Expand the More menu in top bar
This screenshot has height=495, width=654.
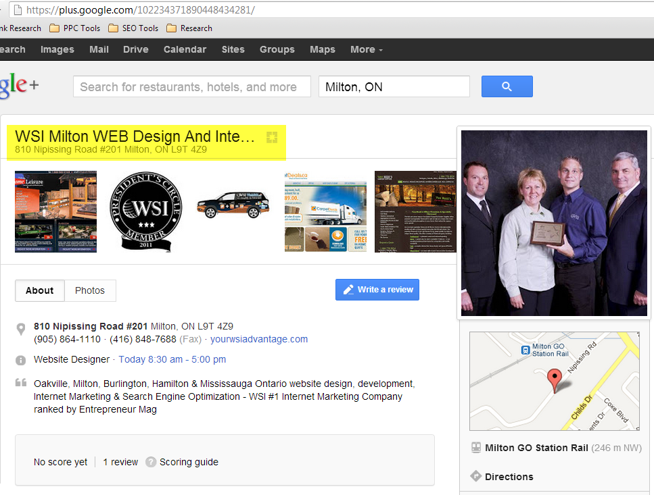(366, 49)
